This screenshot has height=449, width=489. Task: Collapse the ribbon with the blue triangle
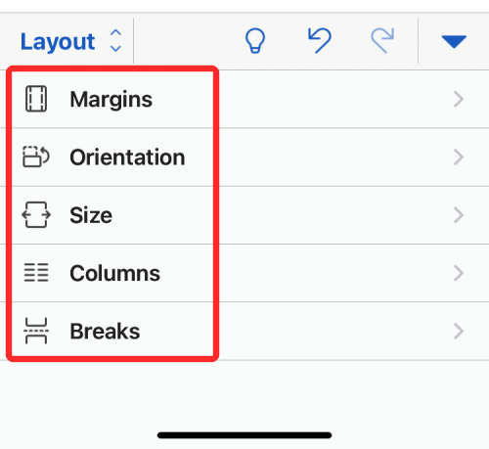point(454,42)
